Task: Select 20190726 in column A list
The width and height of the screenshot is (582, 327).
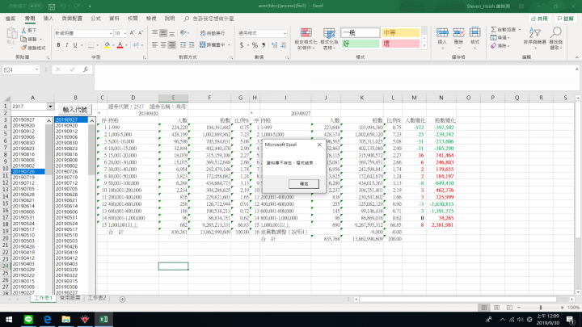Action: [28, 172]
